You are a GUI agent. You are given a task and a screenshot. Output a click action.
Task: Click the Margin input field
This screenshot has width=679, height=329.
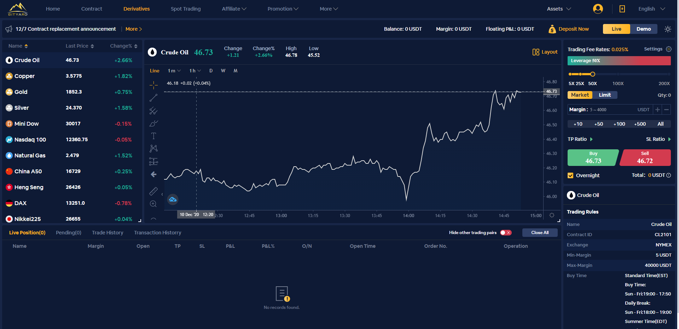(610, 110)
